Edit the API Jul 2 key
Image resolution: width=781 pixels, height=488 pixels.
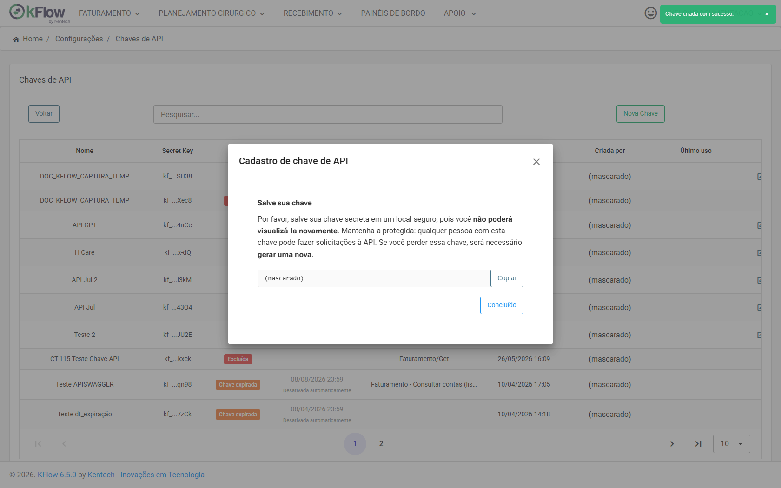pos(759,280)
